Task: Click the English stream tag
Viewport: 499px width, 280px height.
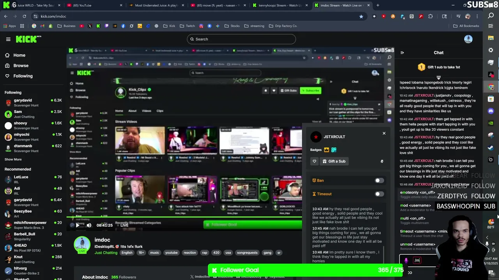Action: tap(127, 253)
